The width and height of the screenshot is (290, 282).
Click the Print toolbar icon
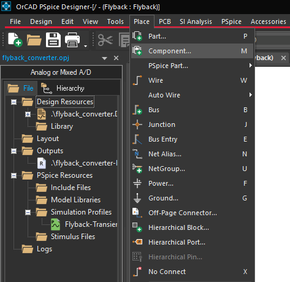click(x=72, y=40)
